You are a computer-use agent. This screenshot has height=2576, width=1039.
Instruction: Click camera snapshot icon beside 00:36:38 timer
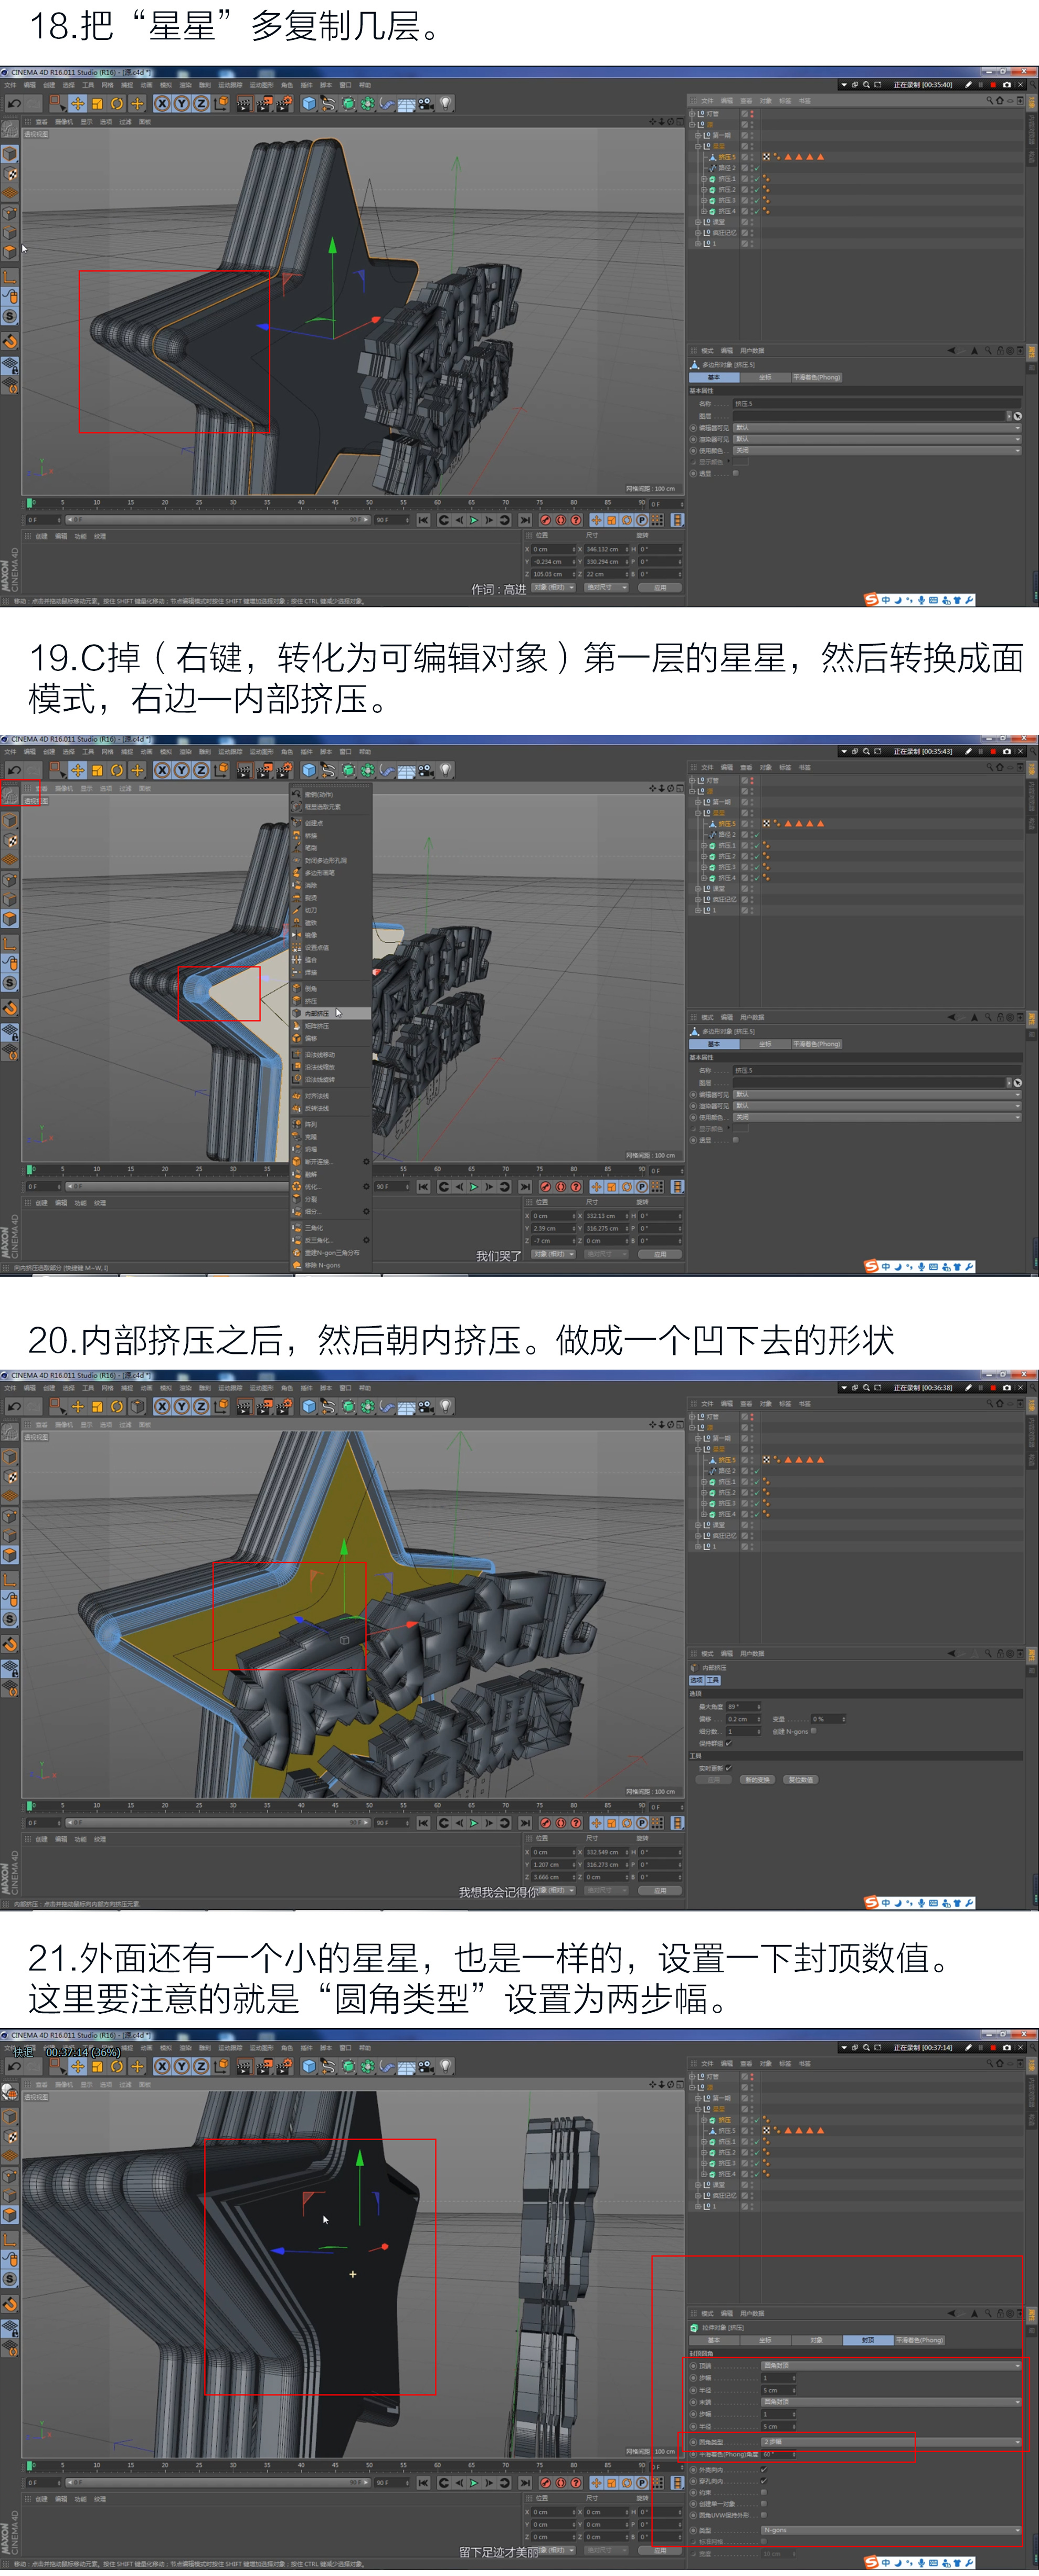[x=1007, y=1388]
